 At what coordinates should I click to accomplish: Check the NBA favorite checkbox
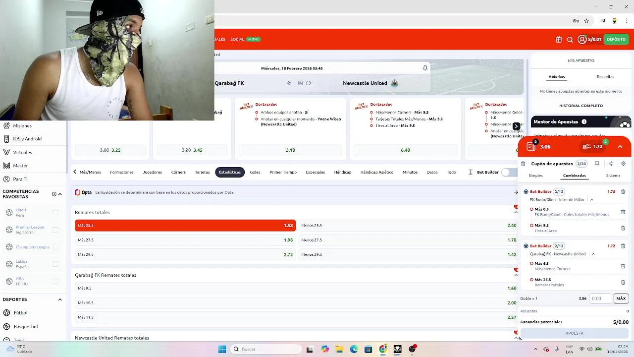coord(55,281)
